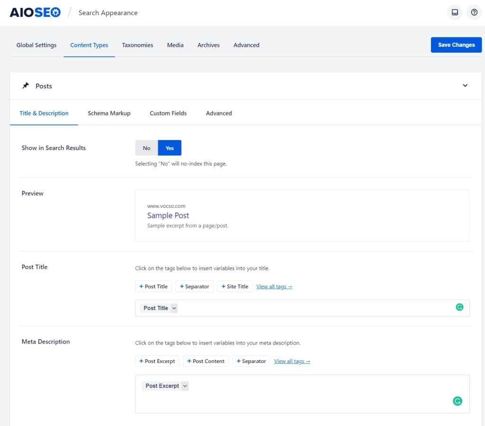This screenshot has height=426, width=485.
Task: Insert the Site Title variable
Action: pos(234,286)
